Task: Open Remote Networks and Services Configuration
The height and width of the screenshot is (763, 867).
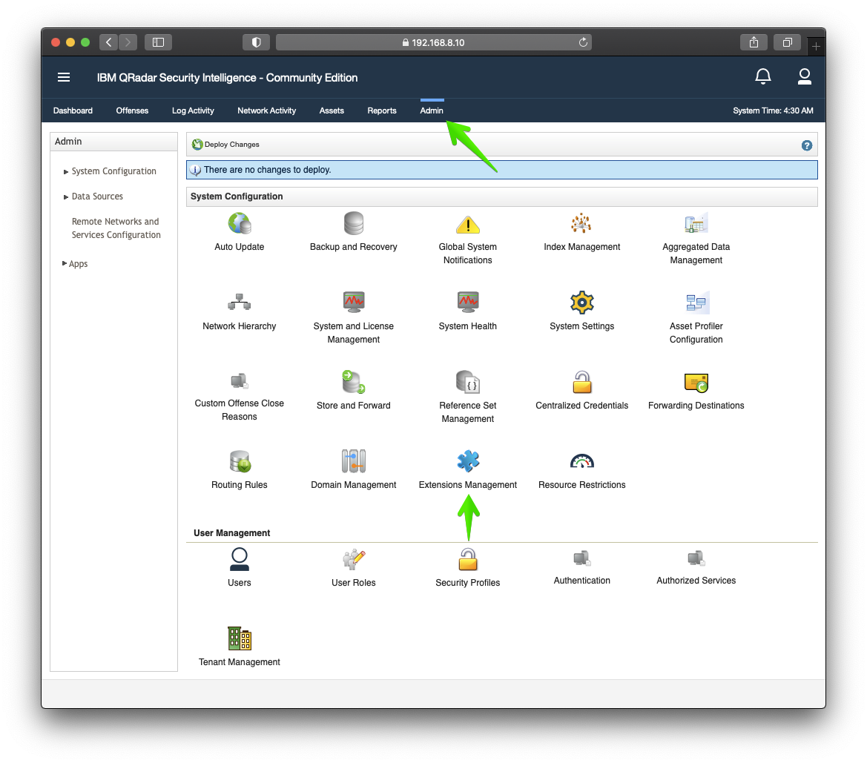Action: pos(116,228)
